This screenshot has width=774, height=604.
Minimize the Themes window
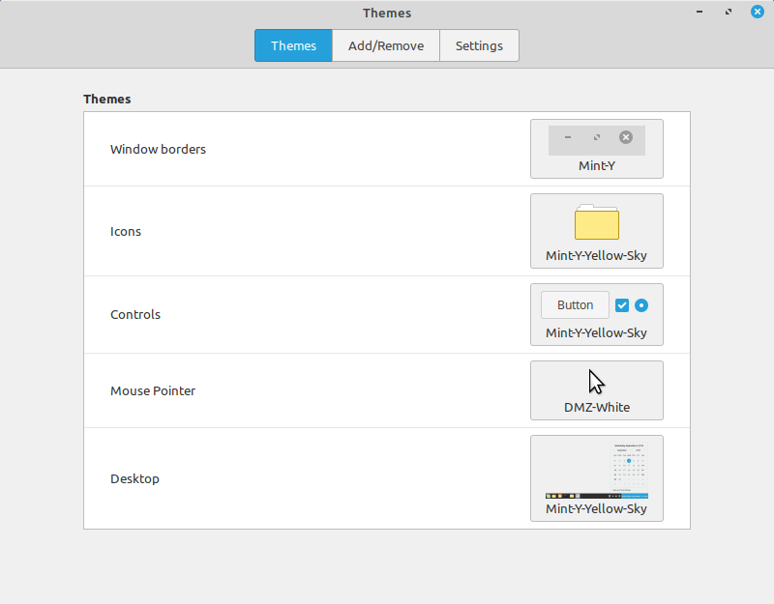click(700, 12)
